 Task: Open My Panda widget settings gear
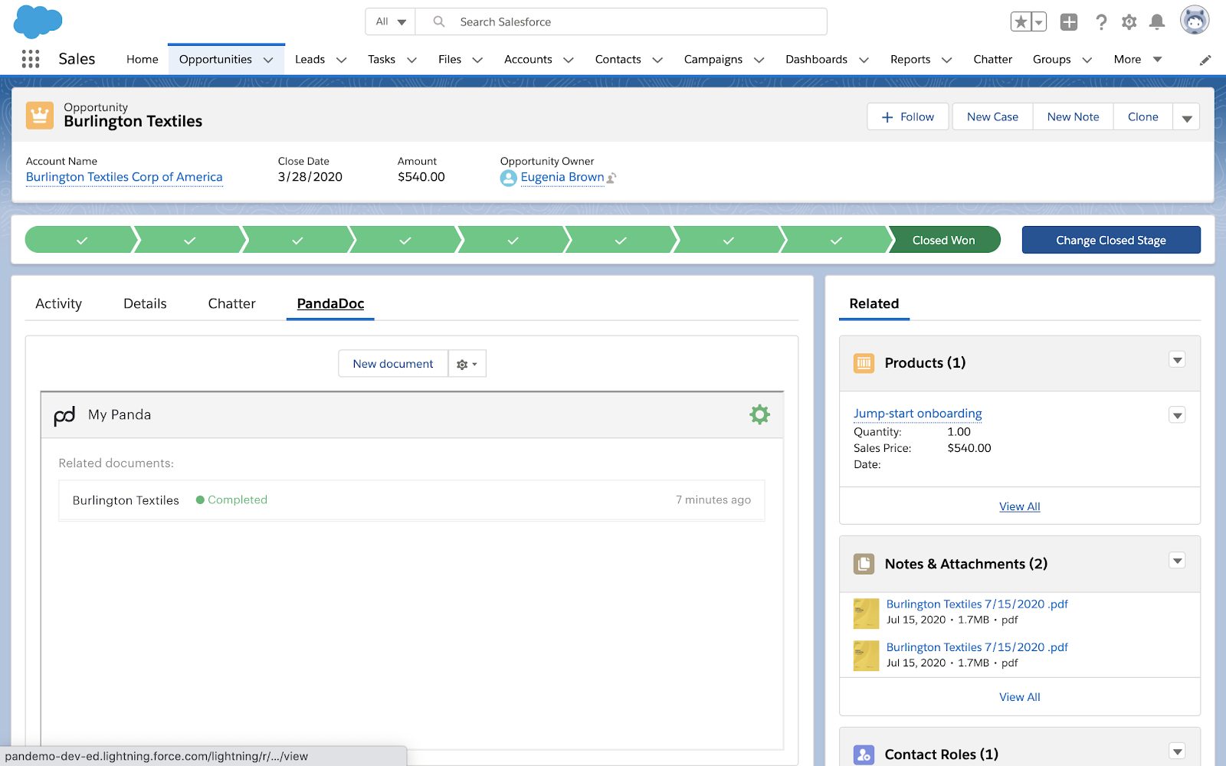click(x=759, y=414)
